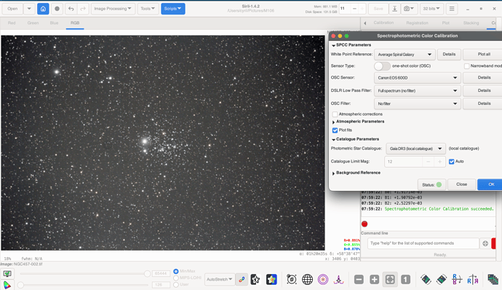Rotate image 90° counterclockwise icon
Viewport: 502px width, 290px height.
click(426, 279)
